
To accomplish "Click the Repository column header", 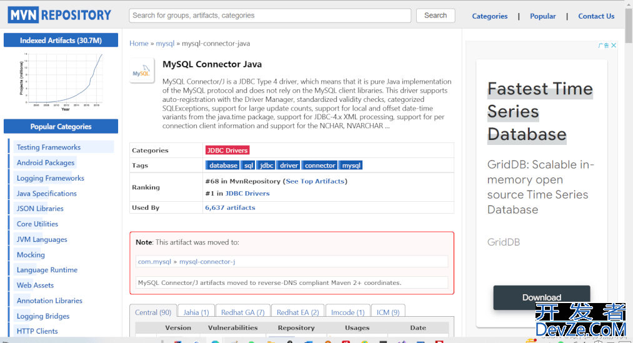I will coord(296,327).
